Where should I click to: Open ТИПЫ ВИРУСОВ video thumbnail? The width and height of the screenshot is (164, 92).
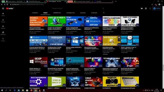tap(75, 82)
